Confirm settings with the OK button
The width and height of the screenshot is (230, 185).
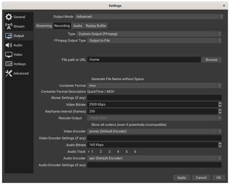218,178
